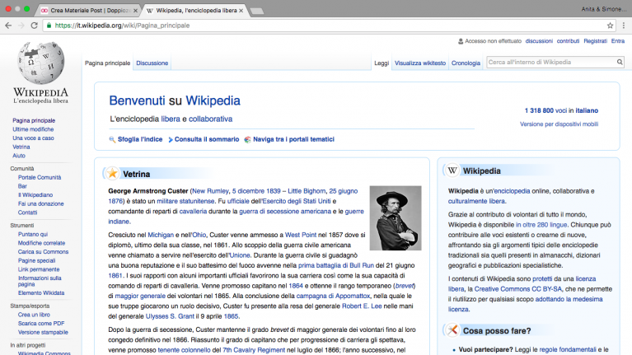Click the green secure padlock icon
This screenshot has height=355, width=632.
click(x=49, y=26)
